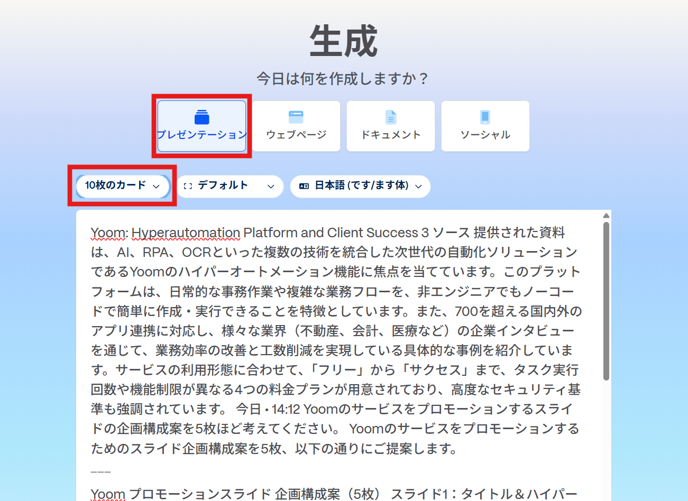Click chevron on 日本語 language selector
The image size is (688, 501).
point(418,186)
